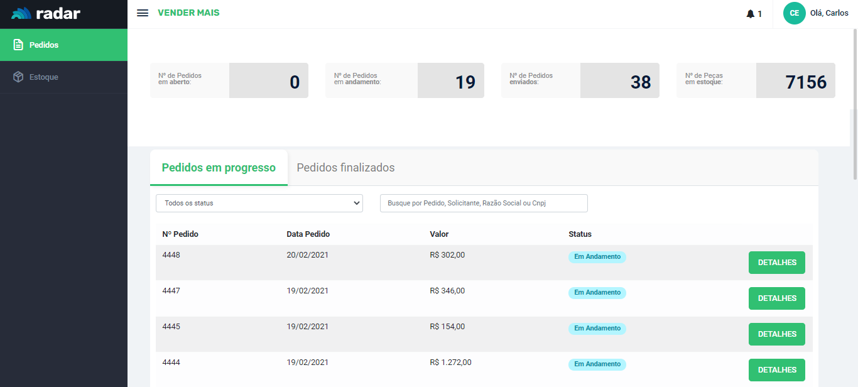Open the 'Pedidos finalizados' tab
The image size is (858, 387).
pyautogui.click(x=345, y=168)
